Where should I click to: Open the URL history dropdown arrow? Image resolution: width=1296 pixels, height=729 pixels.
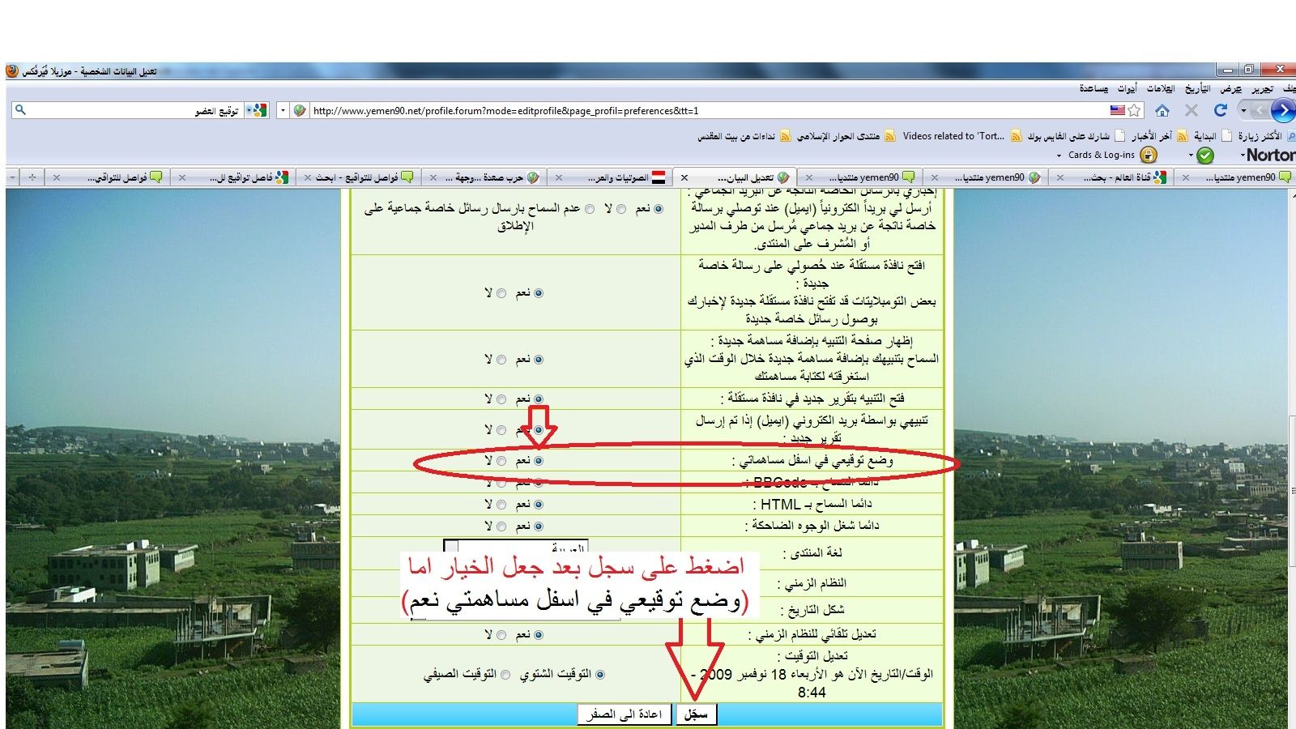283,110
